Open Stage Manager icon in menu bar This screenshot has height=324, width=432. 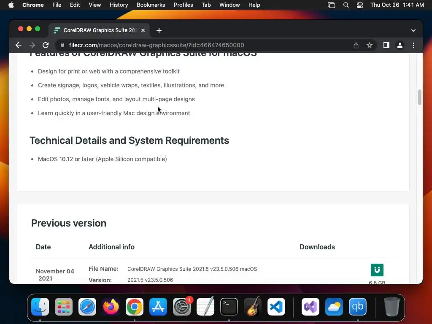(x=332, y=5)
